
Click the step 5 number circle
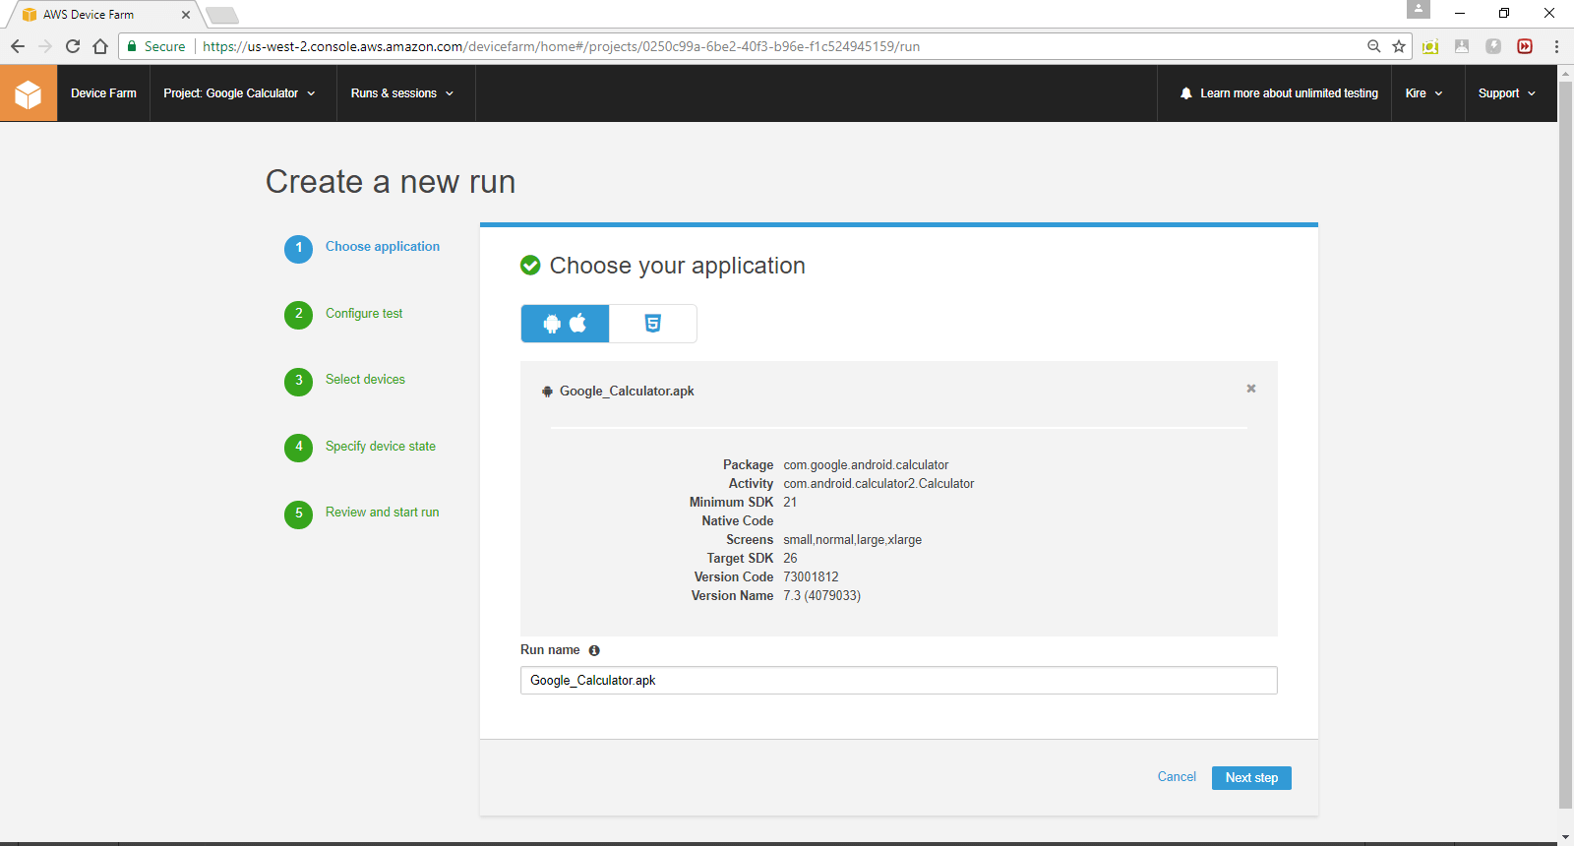coord(299,514)
